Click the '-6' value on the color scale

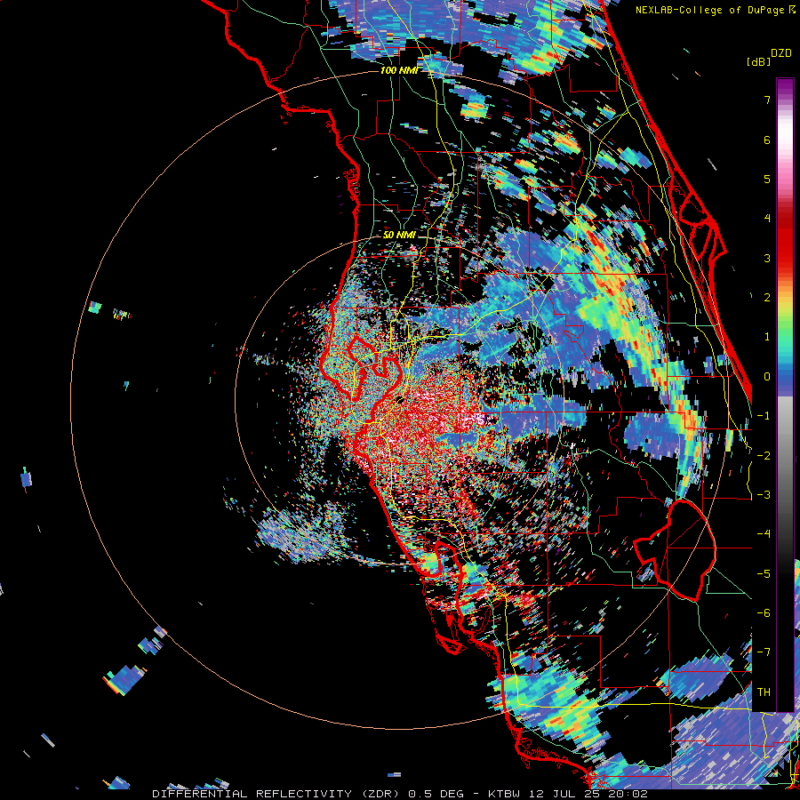tap(764, 613)
